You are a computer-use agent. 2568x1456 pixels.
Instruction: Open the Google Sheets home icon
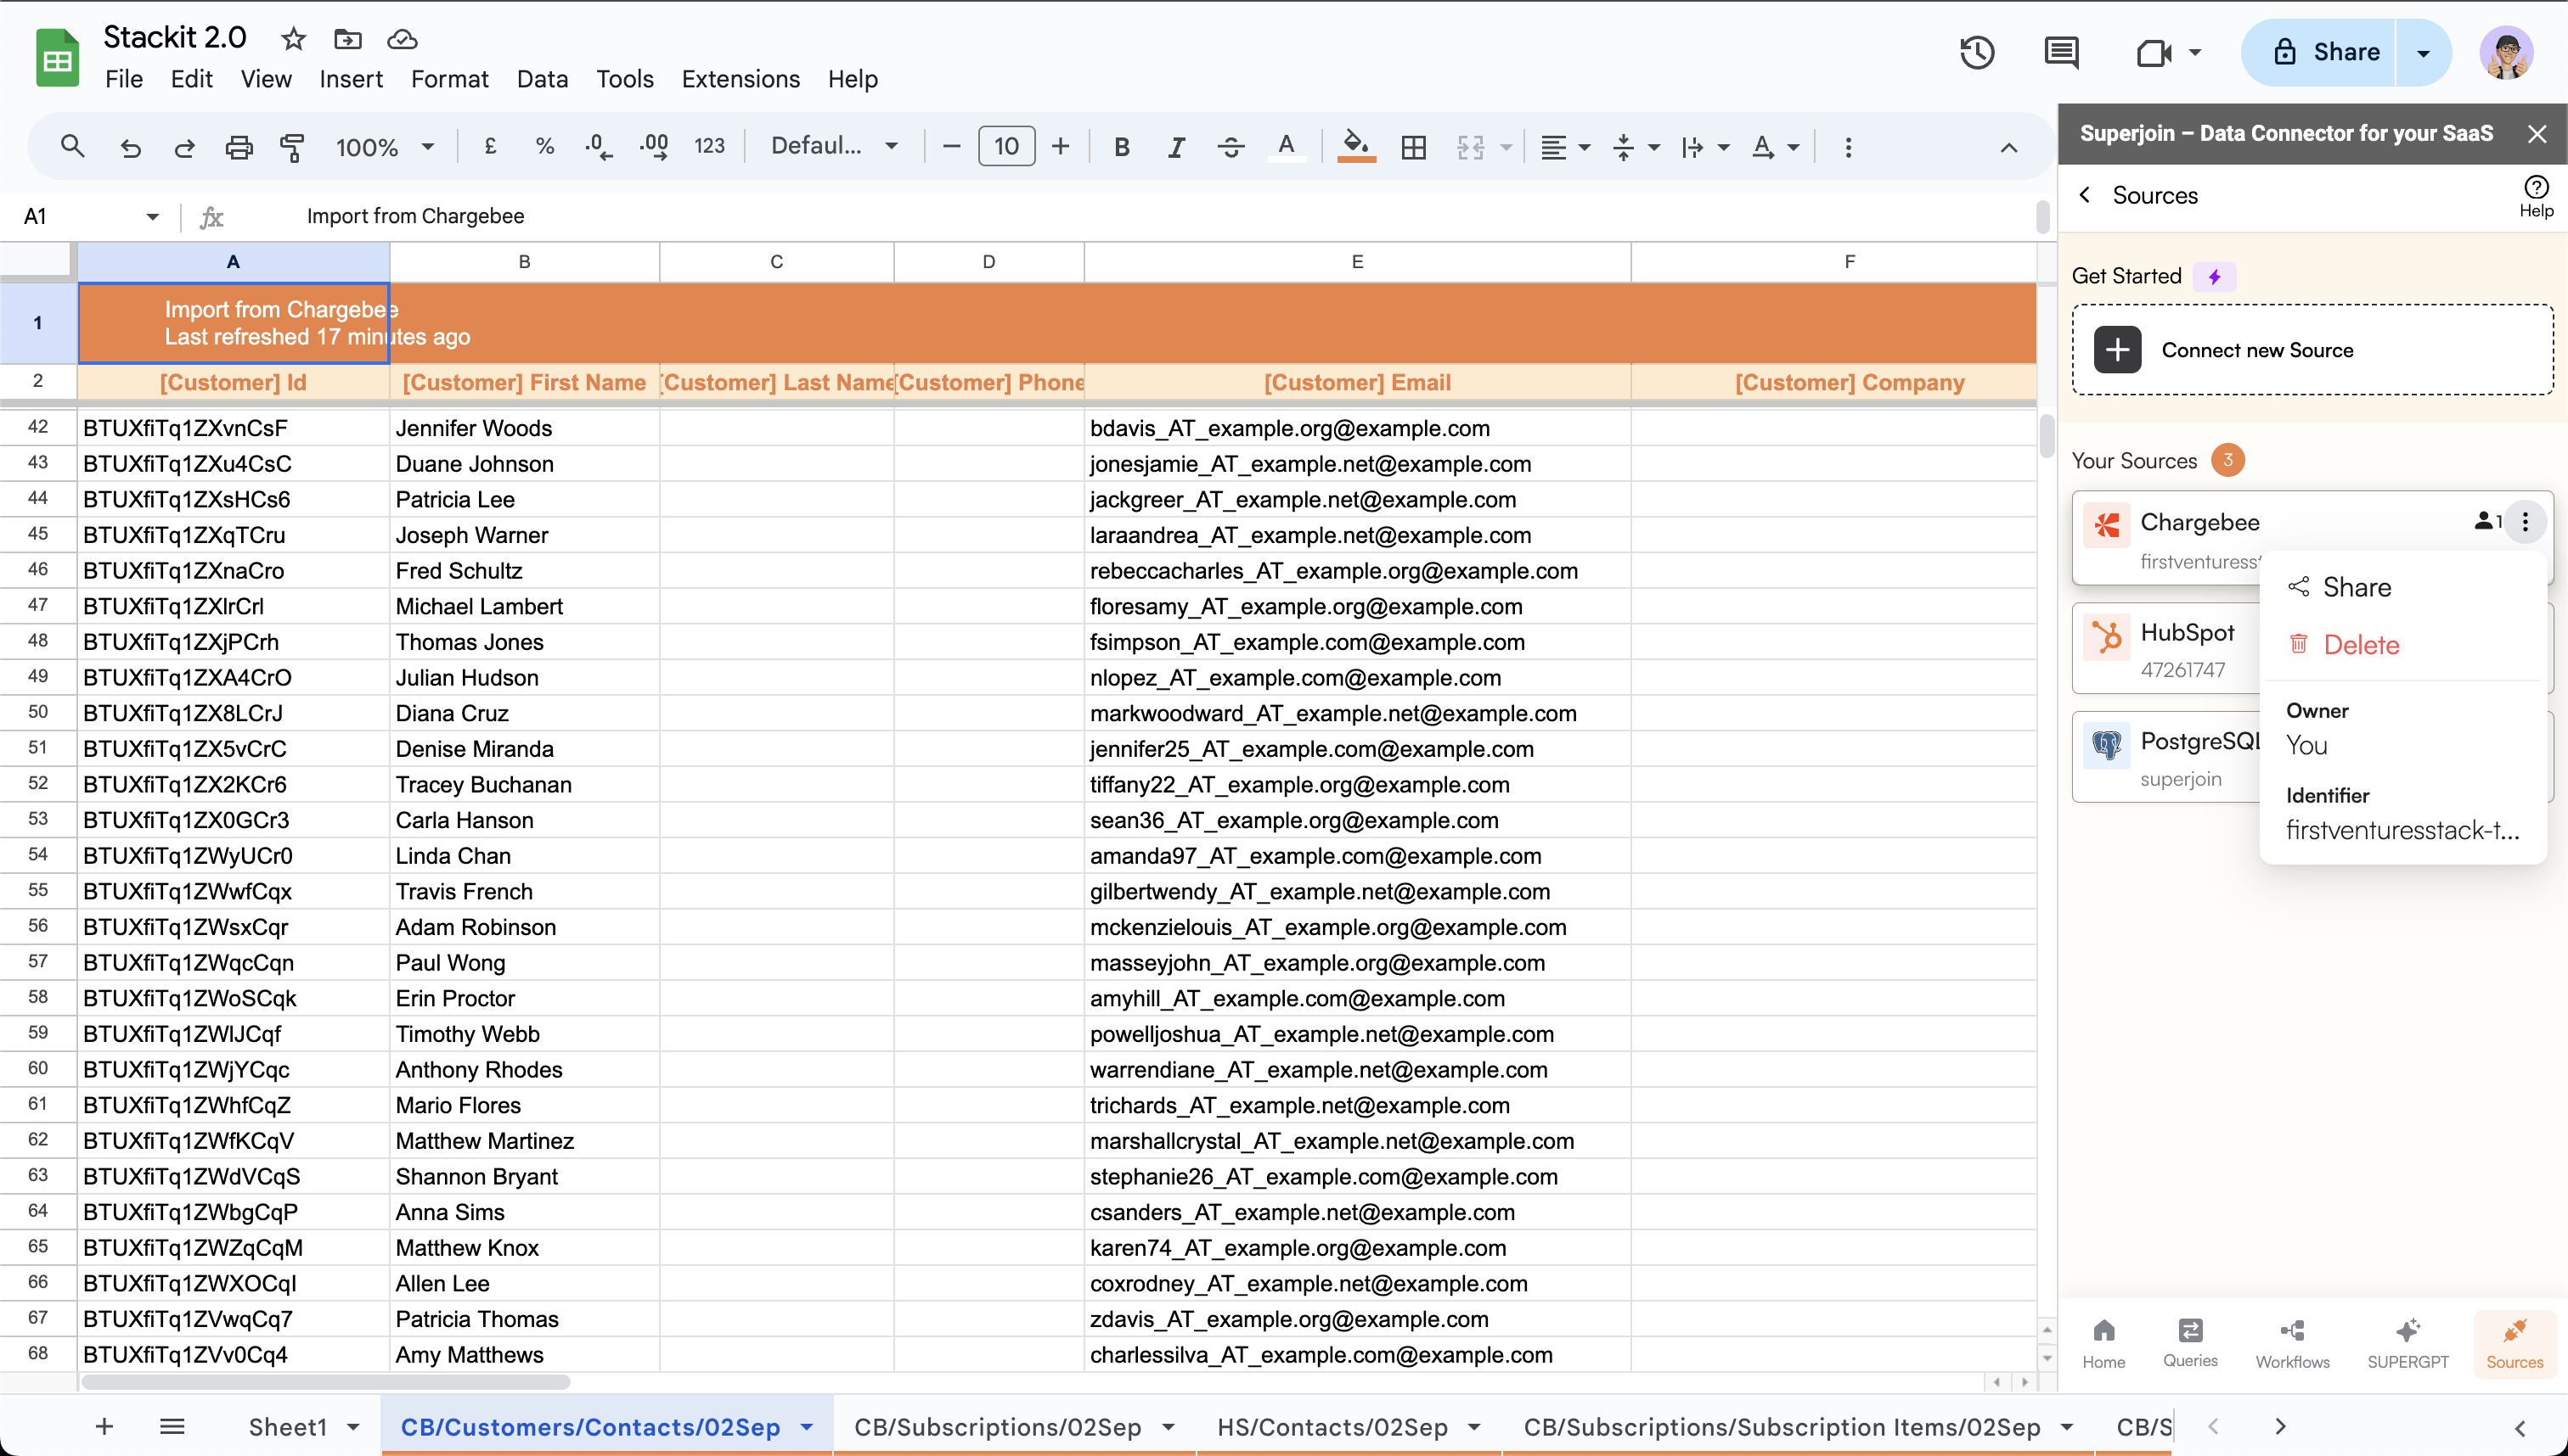click(x=57, y=57)
